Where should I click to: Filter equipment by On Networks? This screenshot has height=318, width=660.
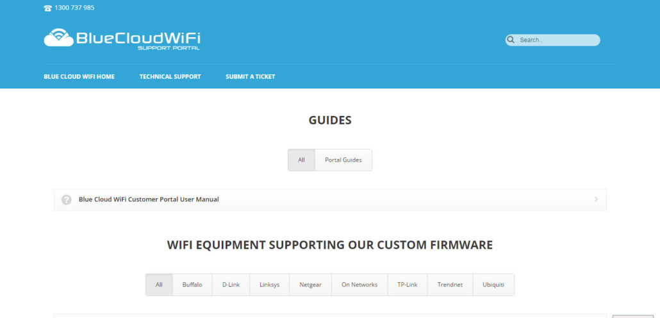[x=359, y=285]
